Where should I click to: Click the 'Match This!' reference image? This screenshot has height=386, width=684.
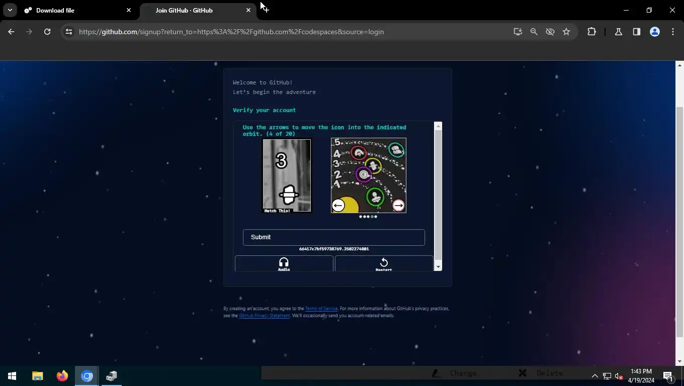[x=287, y=176]
